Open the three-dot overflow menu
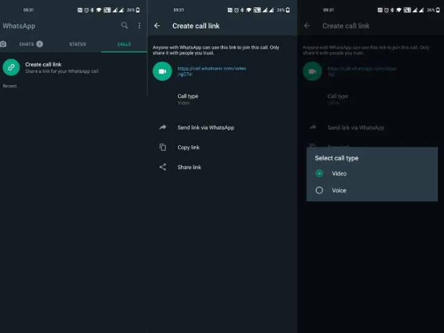This screenshot has width=444, height=333. 139,26
